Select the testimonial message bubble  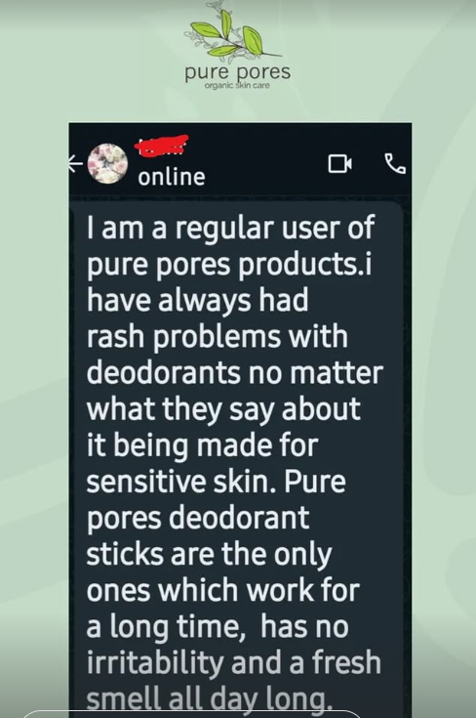(238, 458)
